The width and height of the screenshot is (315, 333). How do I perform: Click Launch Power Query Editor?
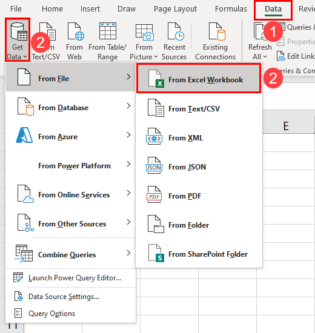(70, 278)
